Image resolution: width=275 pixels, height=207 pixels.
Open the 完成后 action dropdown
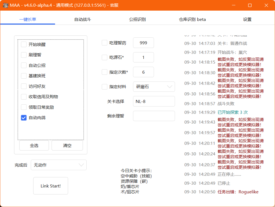click(x=58, y=165)
